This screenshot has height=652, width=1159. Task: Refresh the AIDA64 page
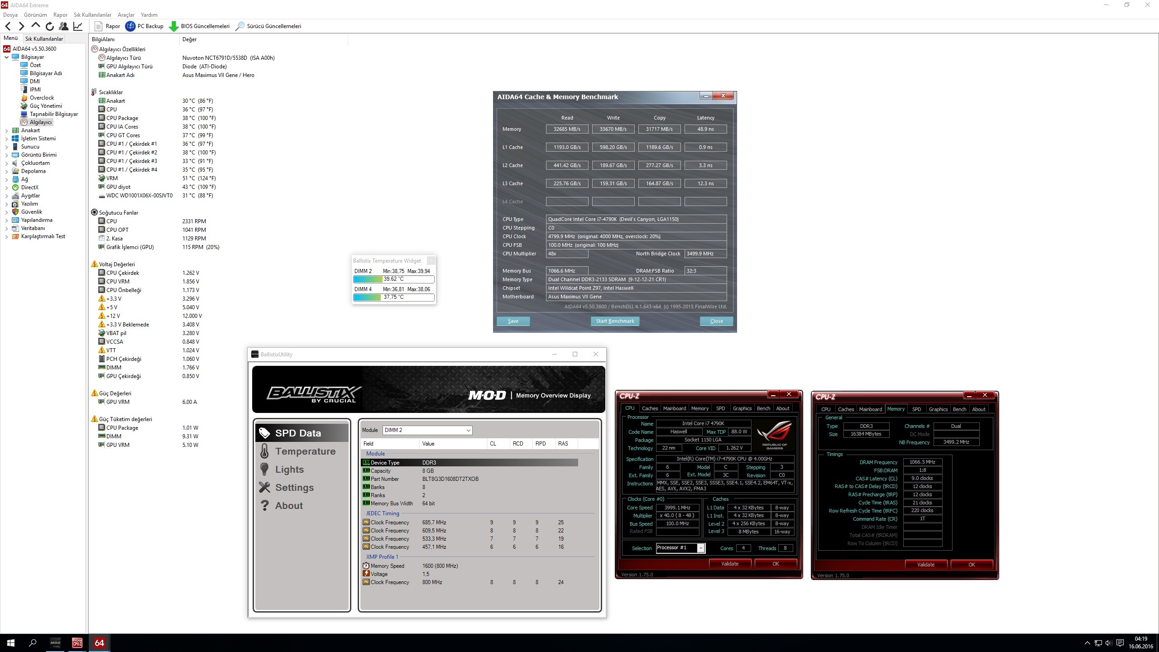[x=50, y=26]
